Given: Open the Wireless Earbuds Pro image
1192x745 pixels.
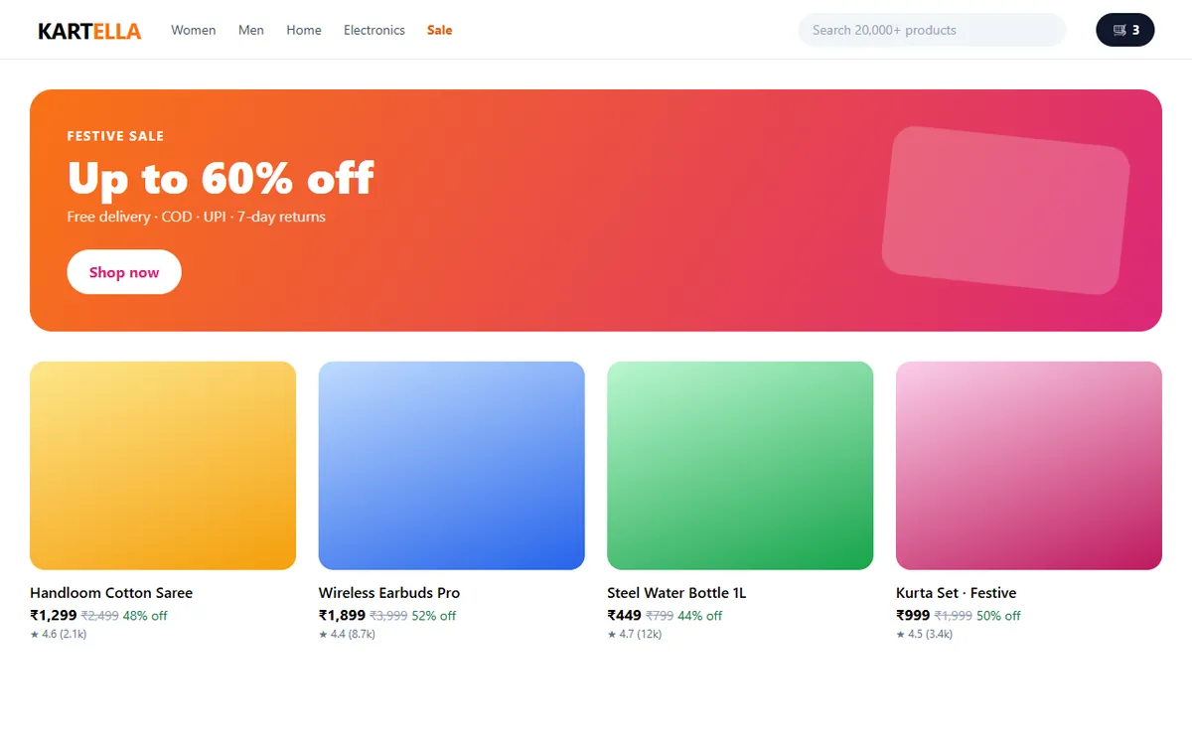Looking at the screenshot, I should [452, 466].
